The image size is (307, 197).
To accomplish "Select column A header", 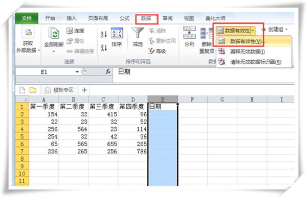I will (x=44, y=100).
